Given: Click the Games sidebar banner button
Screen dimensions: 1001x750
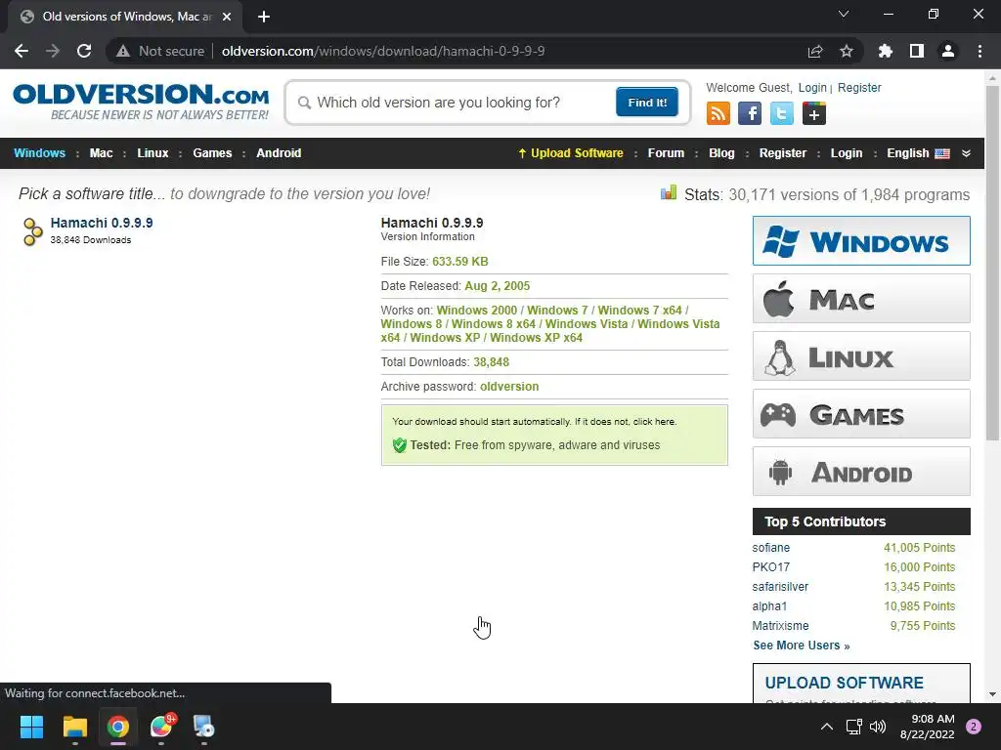Looking at the screenshot, I should (861, 414).
